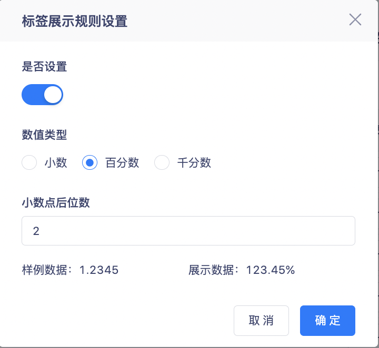Viewport: 379px width, 348px height.
Task: Click the 百分数 option label text
Action: coord(122,162)
